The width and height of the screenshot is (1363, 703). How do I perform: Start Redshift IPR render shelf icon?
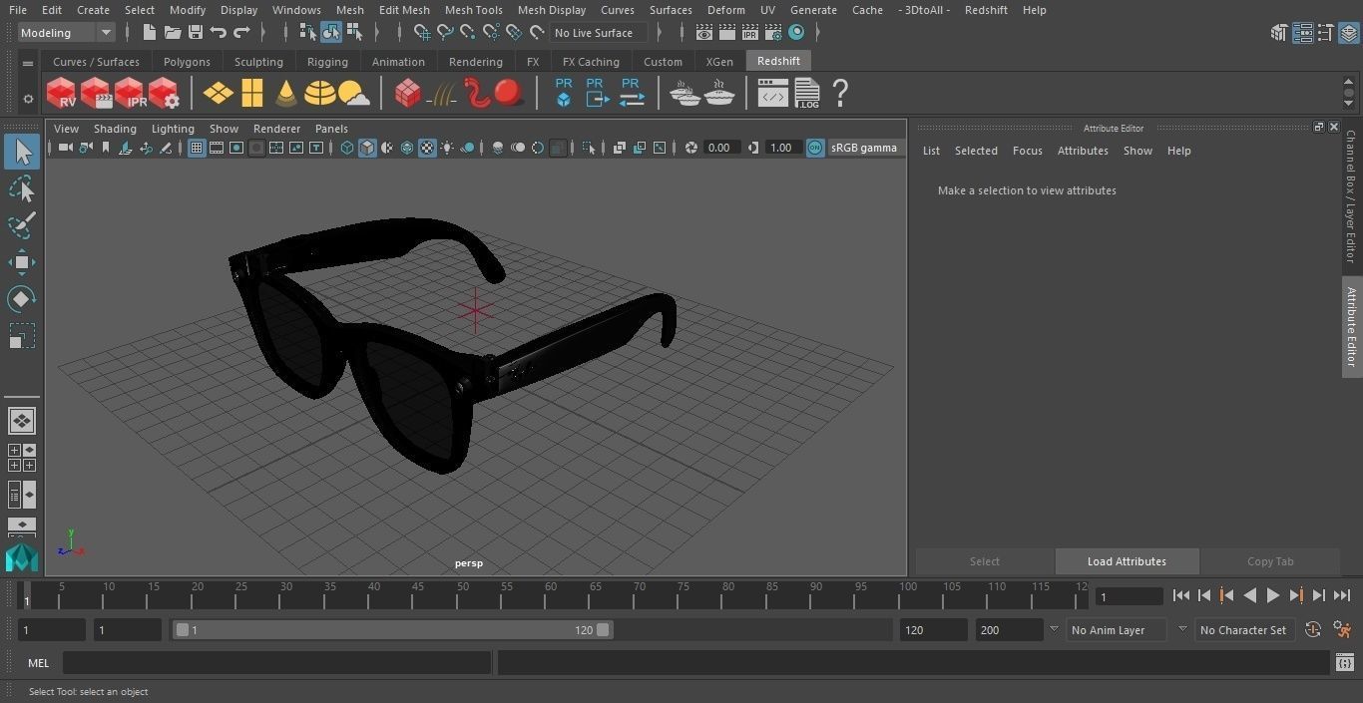click(130, 94)
